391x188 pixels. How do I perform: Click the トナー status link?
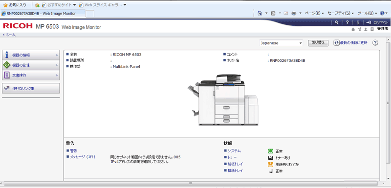(x=232, y=157)
